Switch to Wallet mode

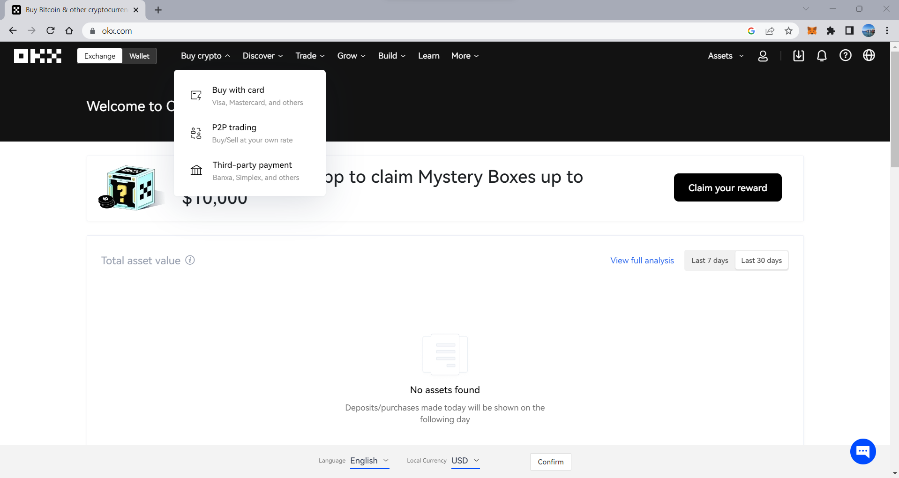click(x=139, y=56)
